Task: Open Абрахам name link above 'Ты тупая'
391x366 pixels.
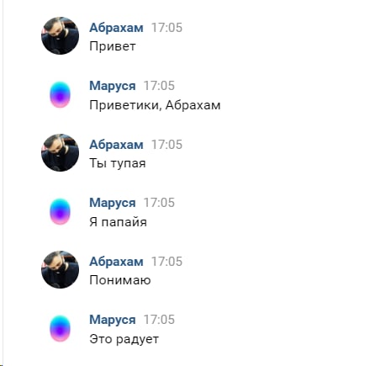Action: click(x=116, y=145)
